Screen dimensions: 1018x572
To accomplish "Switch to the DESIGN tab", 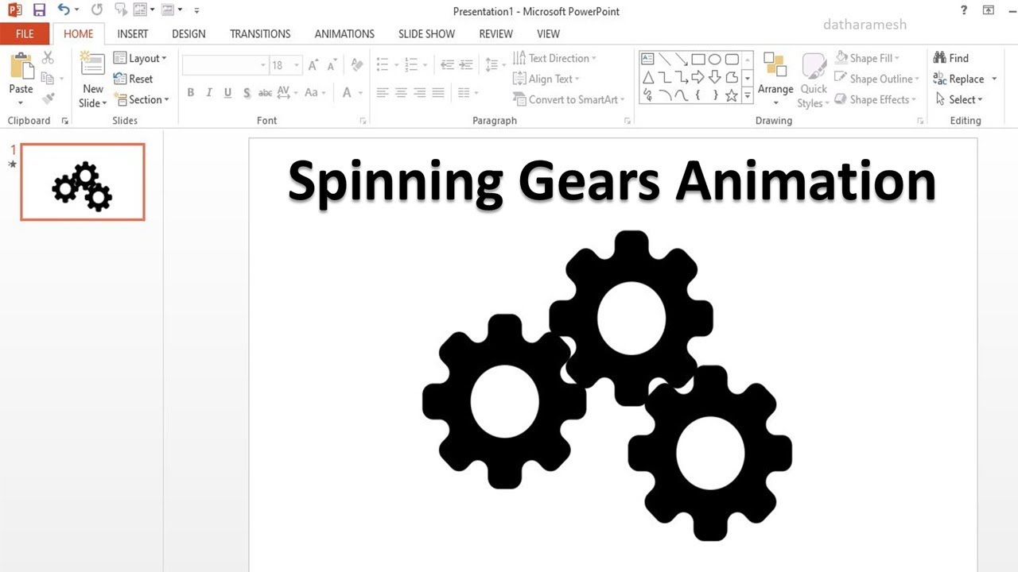I will pos(188,33).
